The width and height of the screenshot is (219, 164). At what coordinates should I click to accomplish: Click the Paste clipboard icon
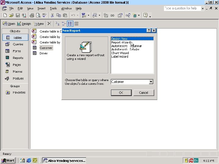[65, 15]
